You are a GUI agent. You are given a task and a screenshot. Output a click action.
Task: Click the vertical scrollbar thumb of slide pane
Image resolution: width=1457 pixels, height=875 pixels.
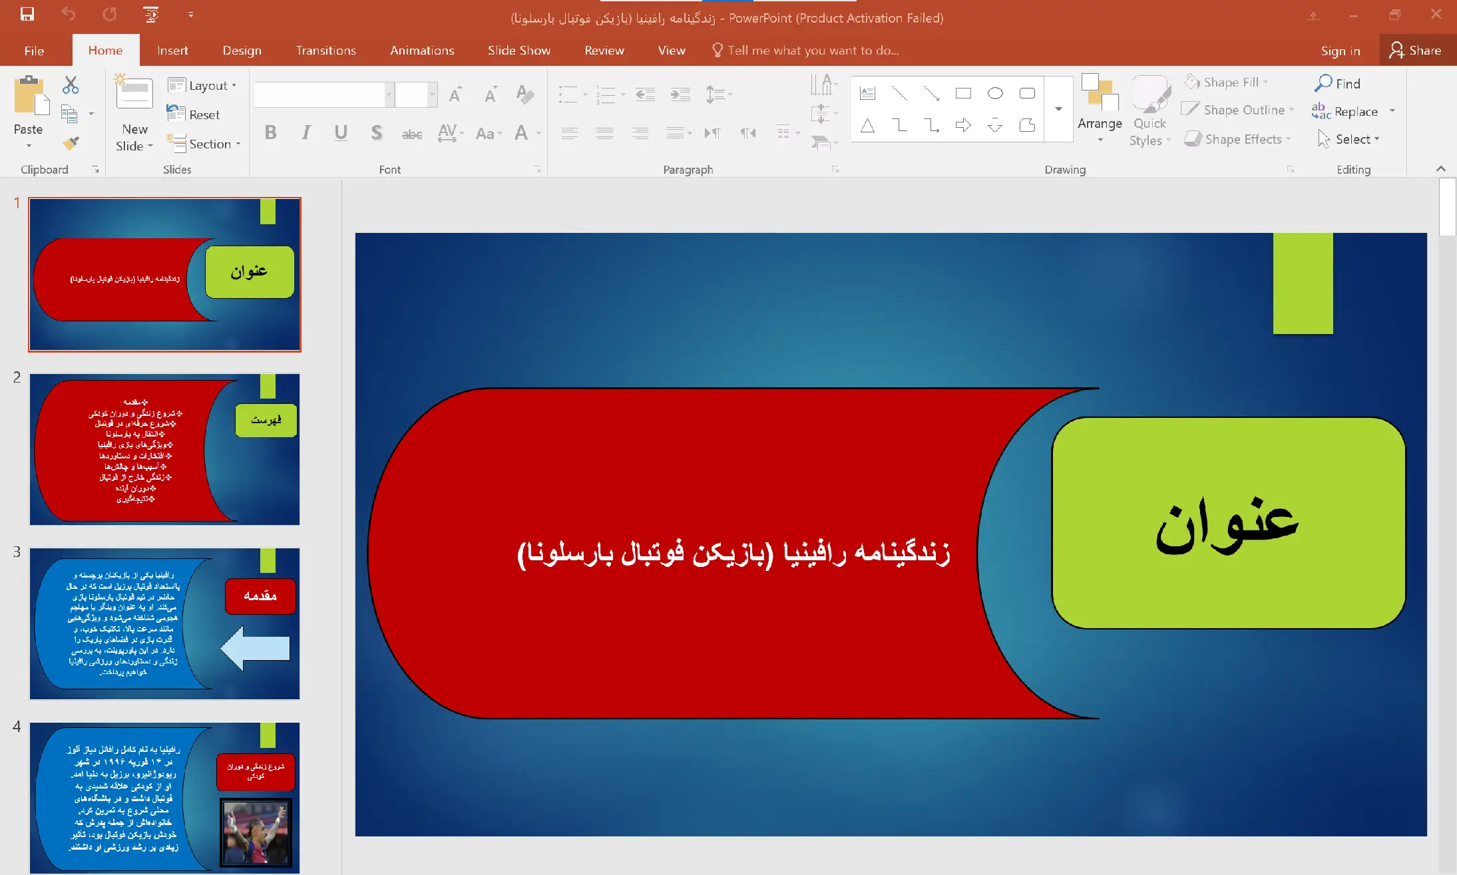click(x=1447, y=207)
